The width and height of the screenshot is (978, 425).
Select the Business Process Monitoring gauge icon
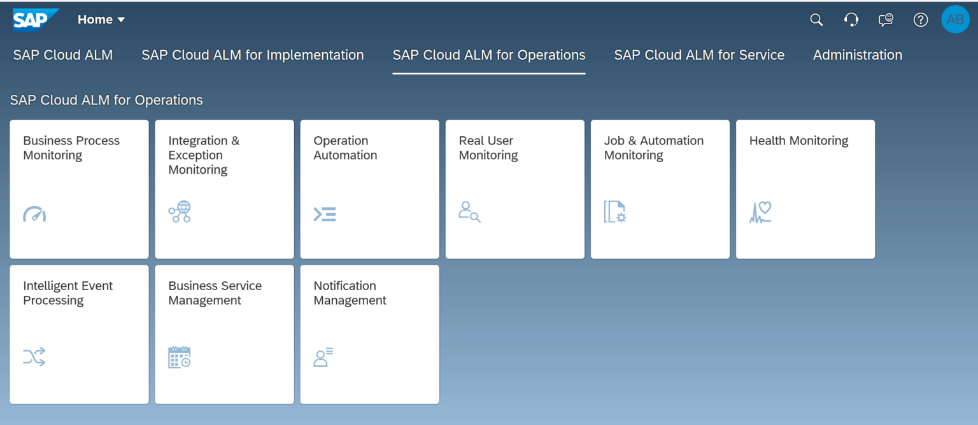[x=34, y=214]
